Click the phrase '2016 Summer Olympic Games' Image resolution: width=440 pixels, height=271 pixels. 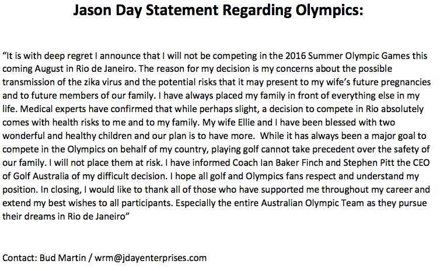347,56
